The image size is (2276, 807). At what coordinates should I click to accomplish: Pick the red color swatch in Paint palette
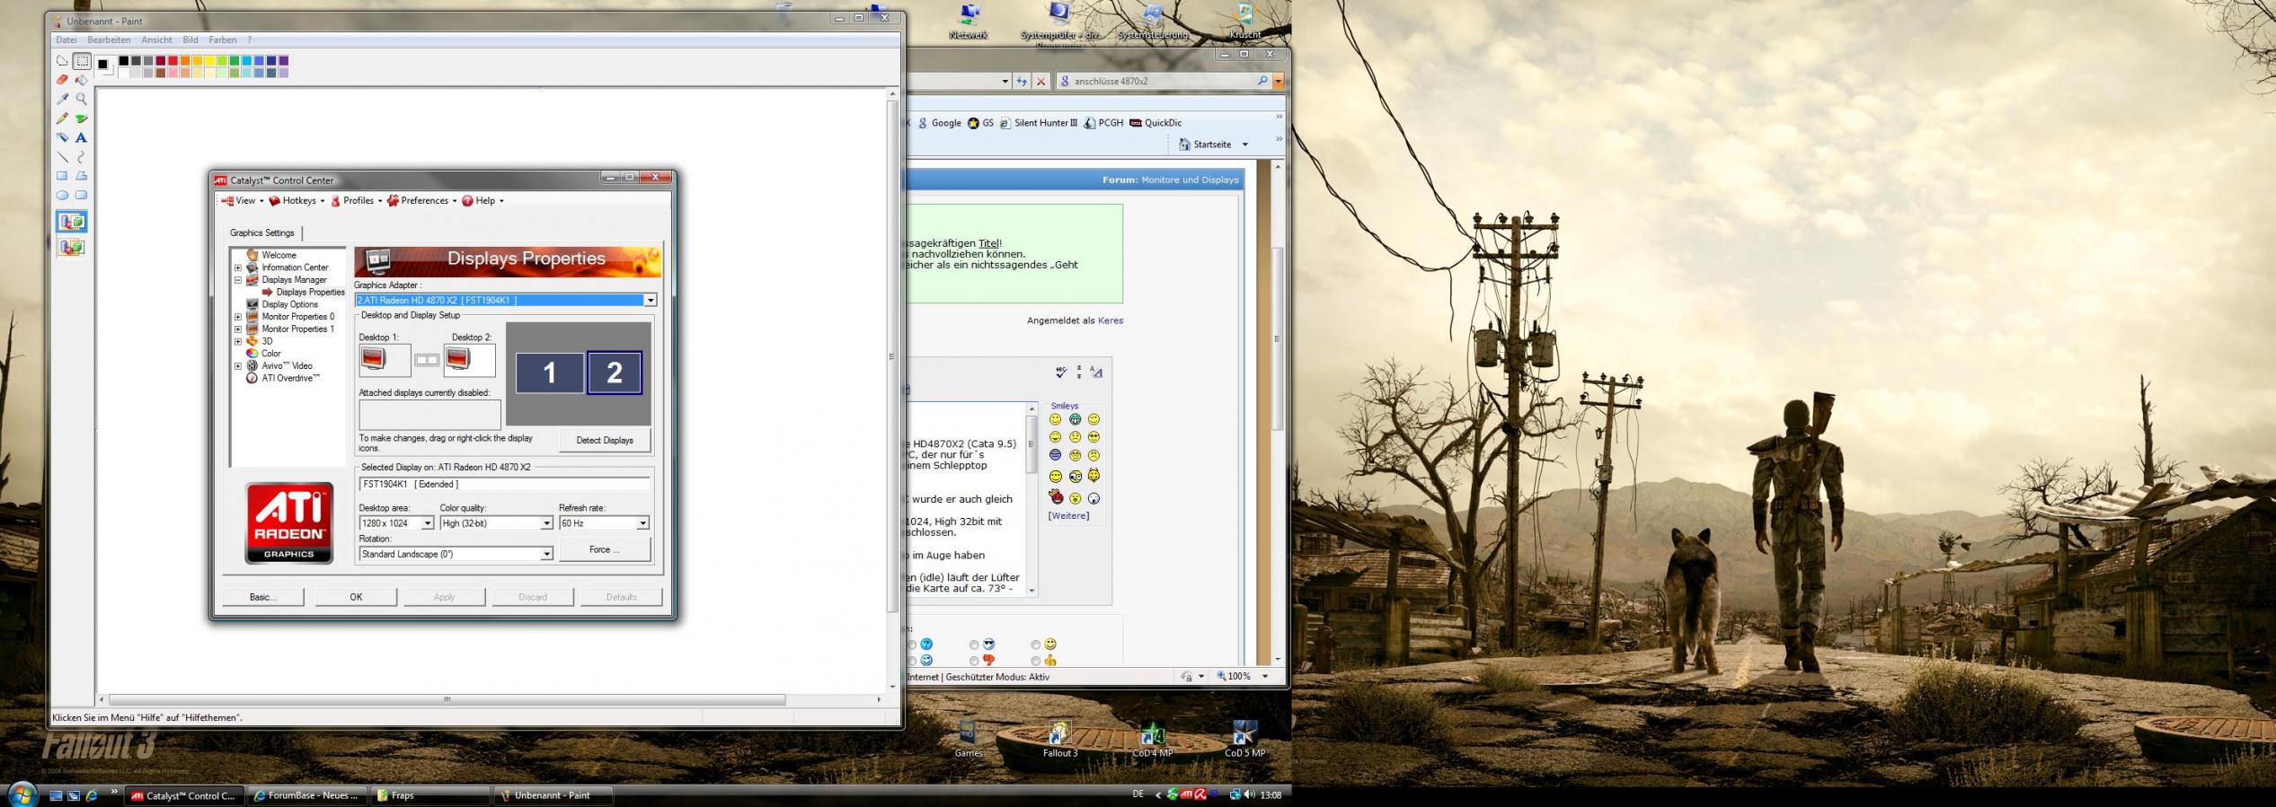pos(173,61)
